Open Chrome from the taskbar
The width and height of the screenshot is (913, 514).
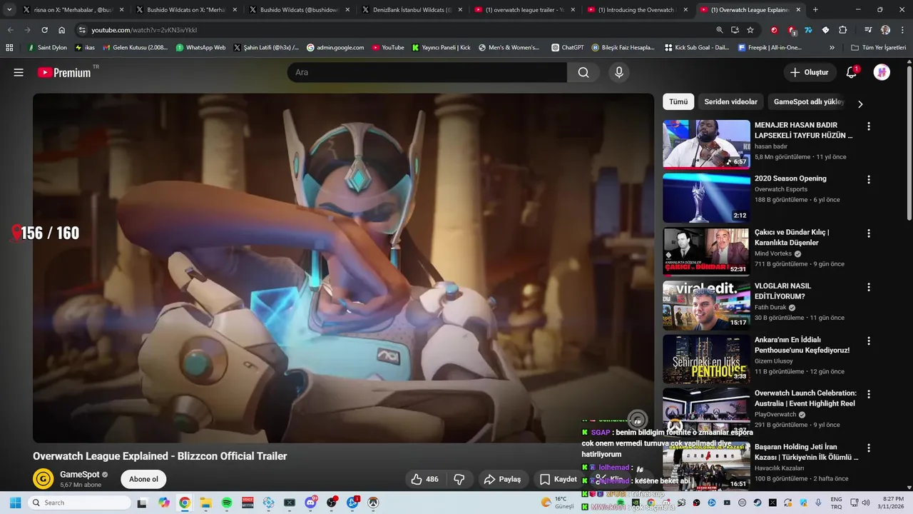[x=185, y=503]
